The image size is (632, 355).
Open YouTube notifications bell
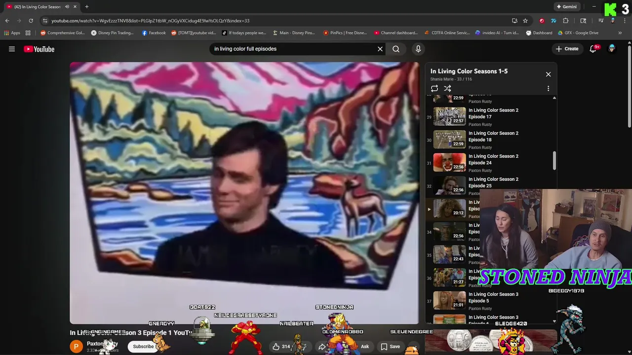click(x=593, y=49)
